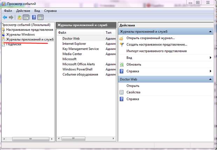Click help icon beside upper Справка action

(x=121, y=71)
